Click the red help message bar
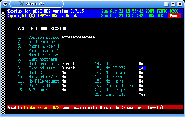Screen dimensions: 185x117 coord(95,107)
